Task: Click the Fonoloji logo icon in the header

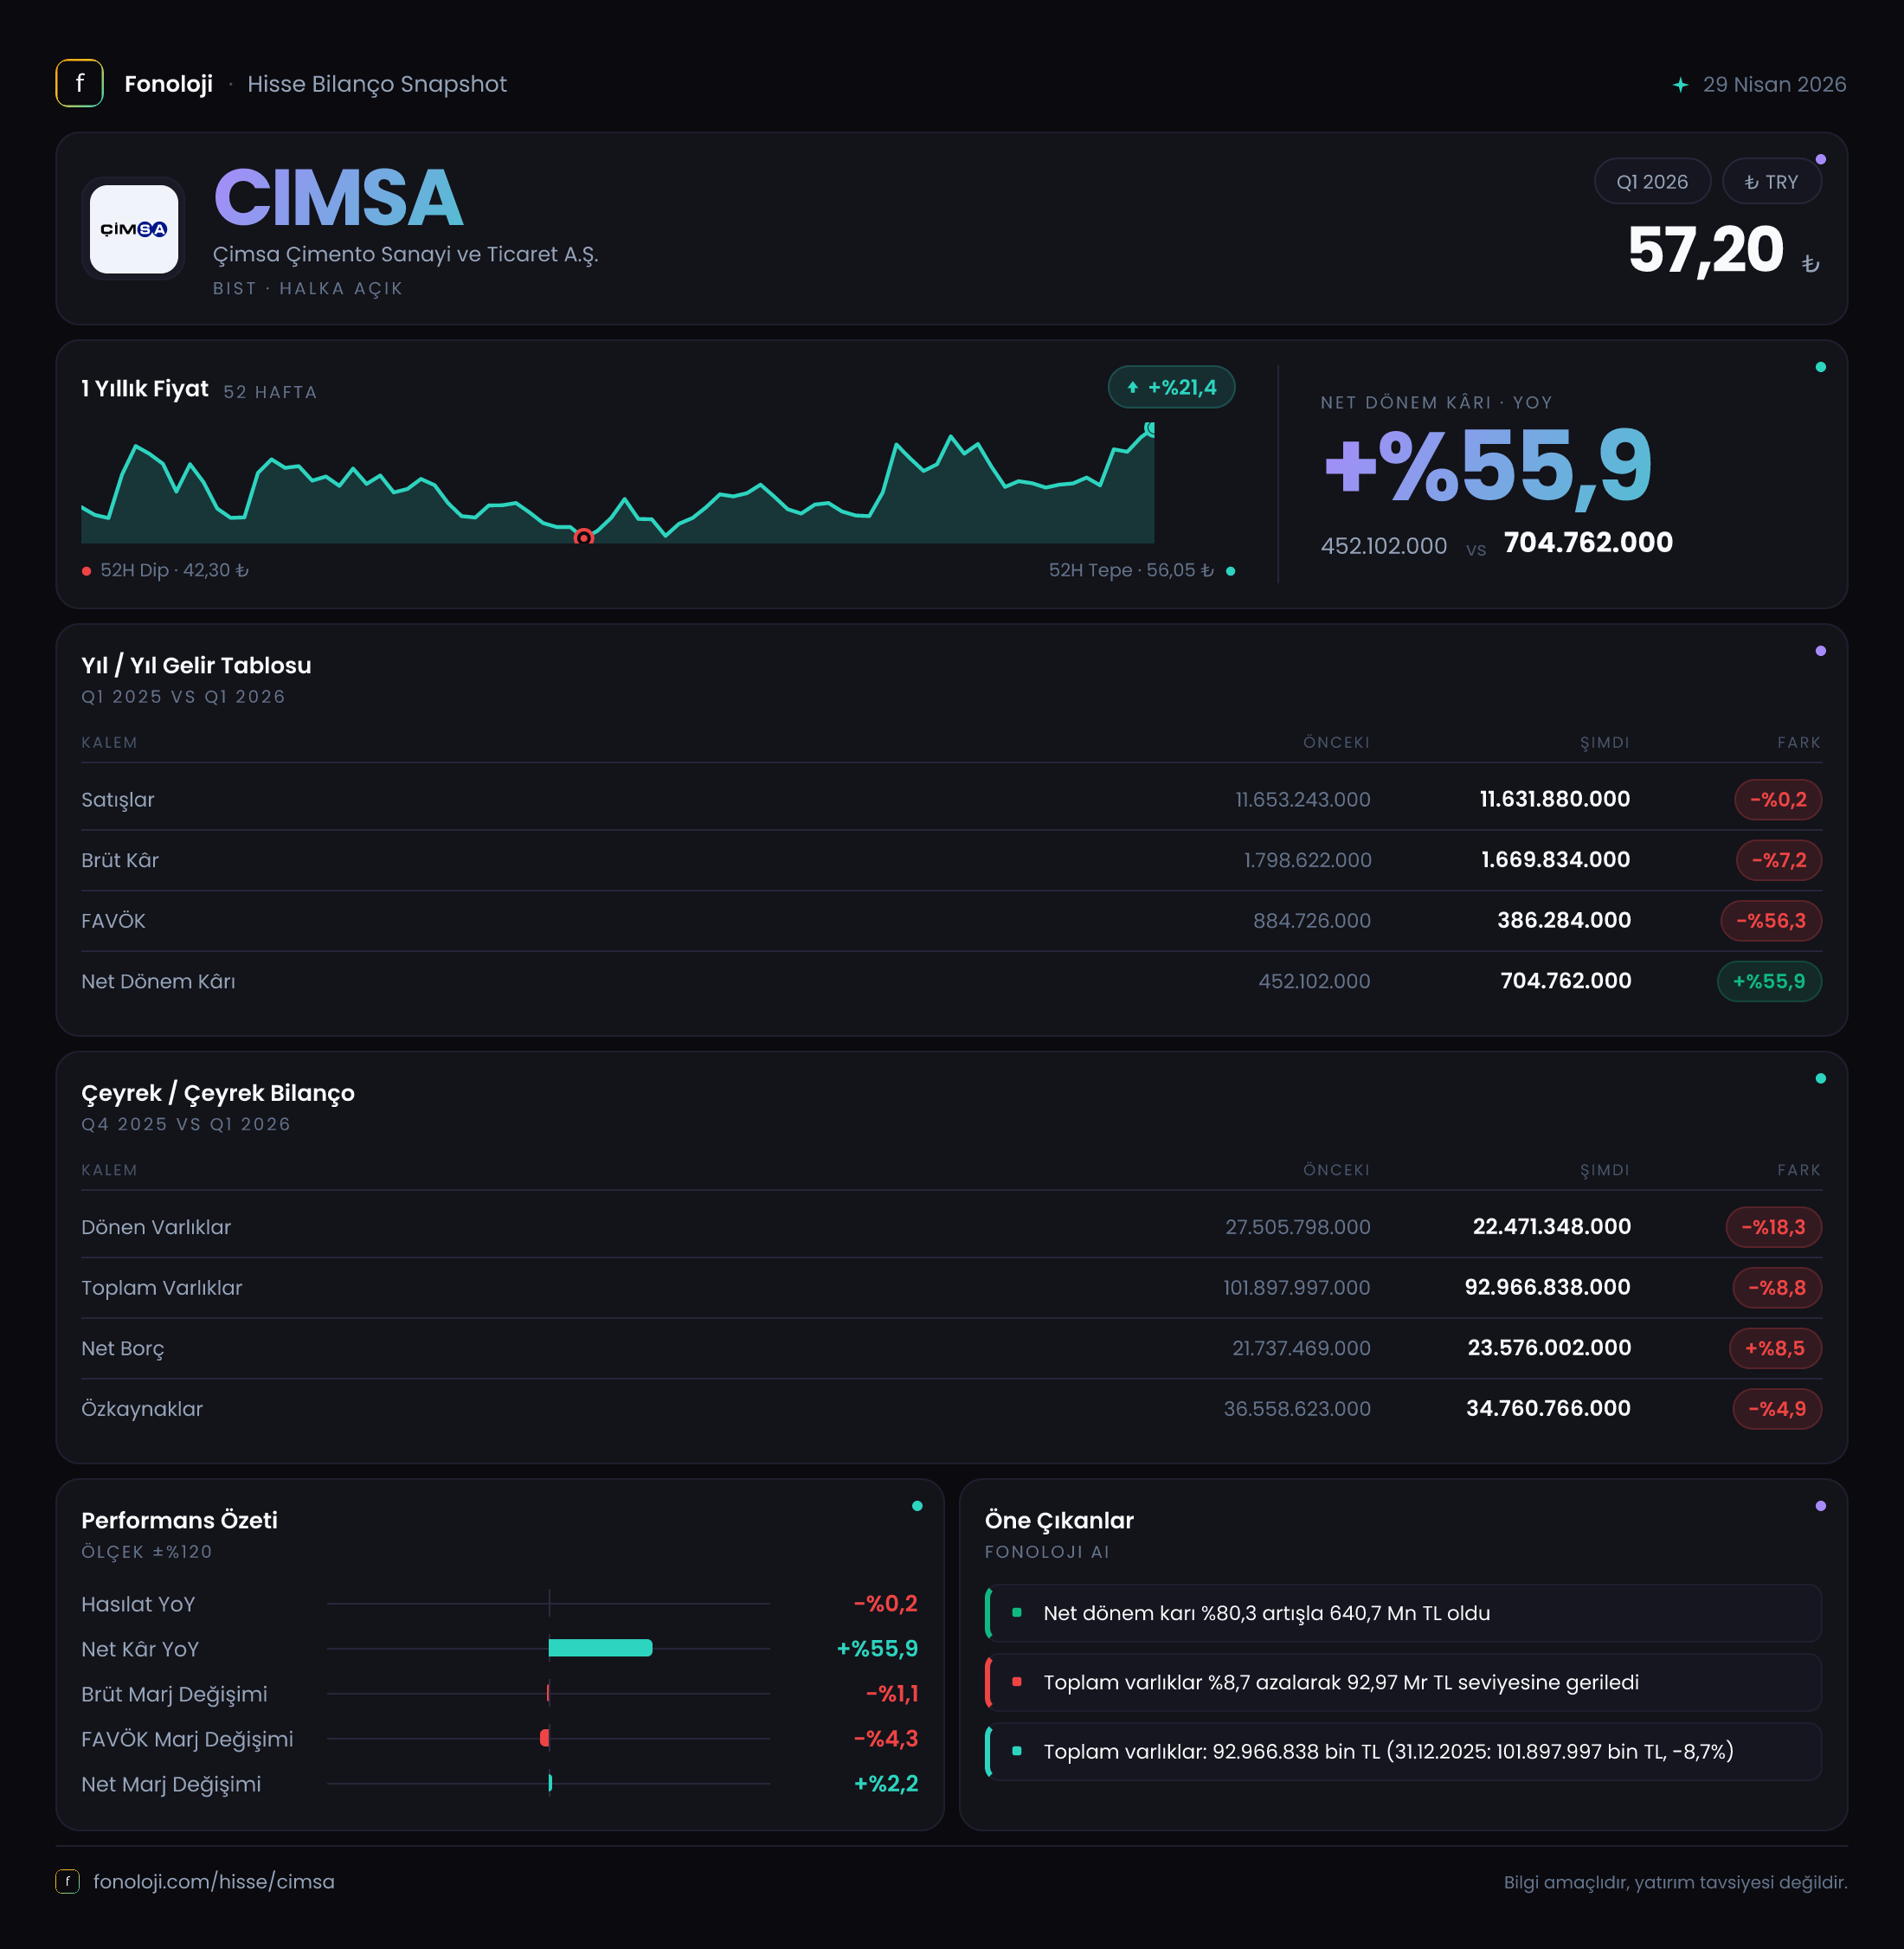Action: (x=79, y=83)
